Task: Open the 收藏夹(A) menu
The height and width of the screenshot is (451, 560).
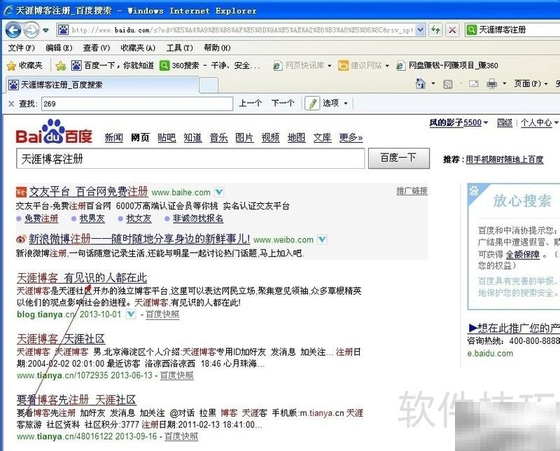Action: point(138,48)
